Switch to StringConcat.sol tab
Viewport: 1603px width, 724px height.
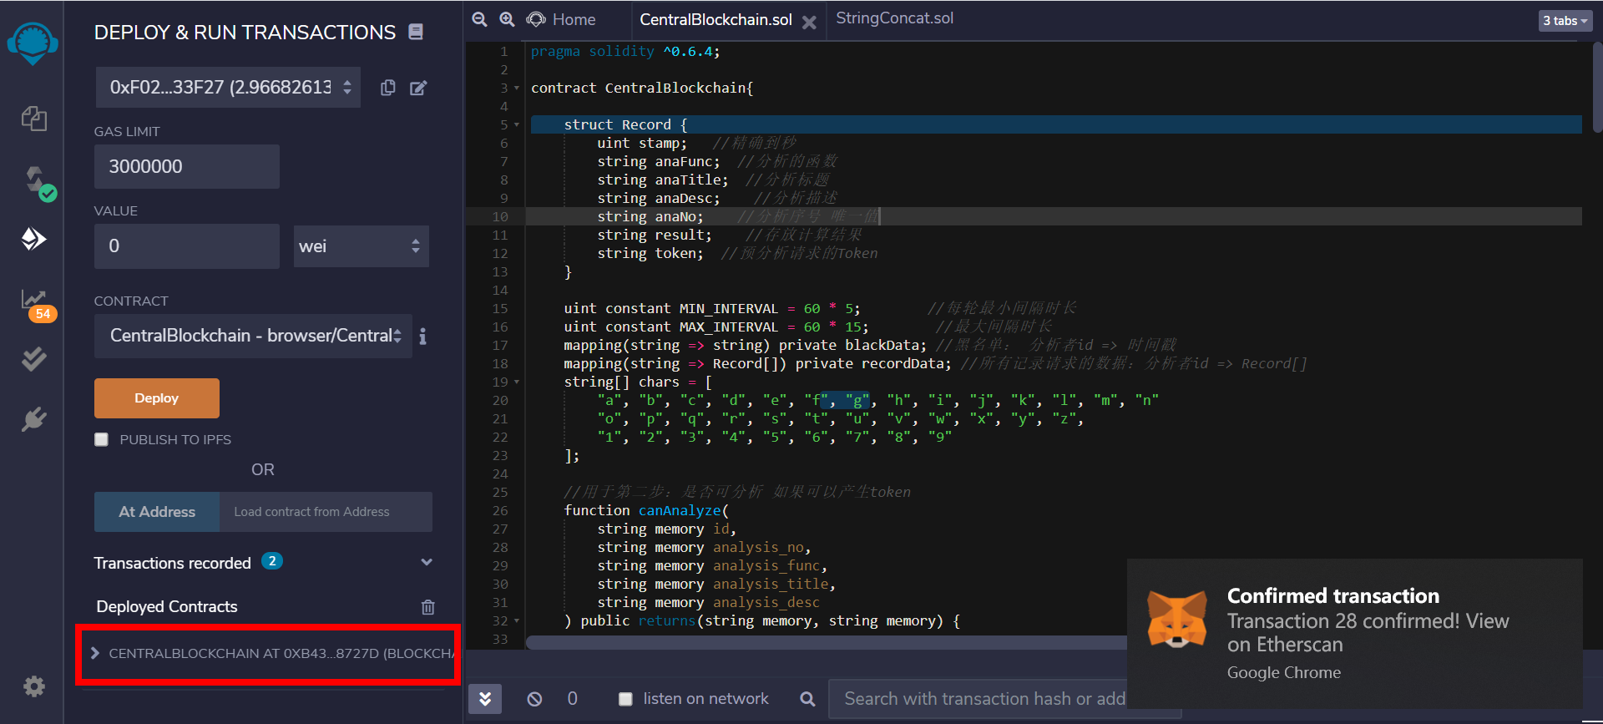click(x=894, y=18)
